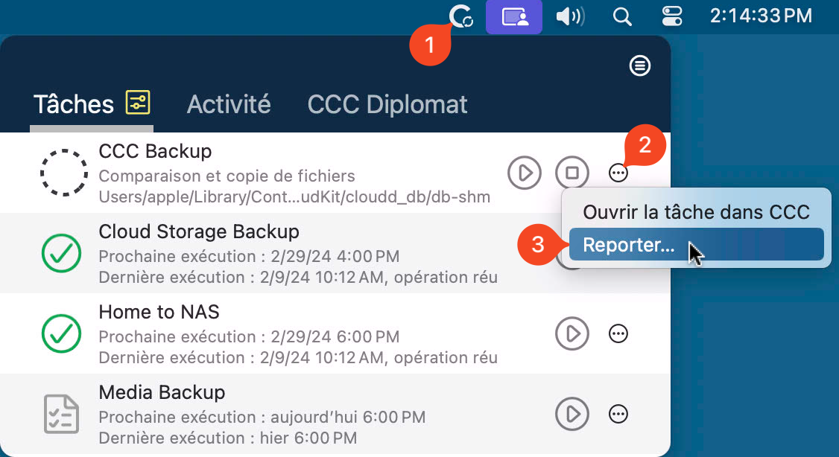Click Home to NAS next run 6:00 PM
839x457 pixels.
click(x=249, y=336)
